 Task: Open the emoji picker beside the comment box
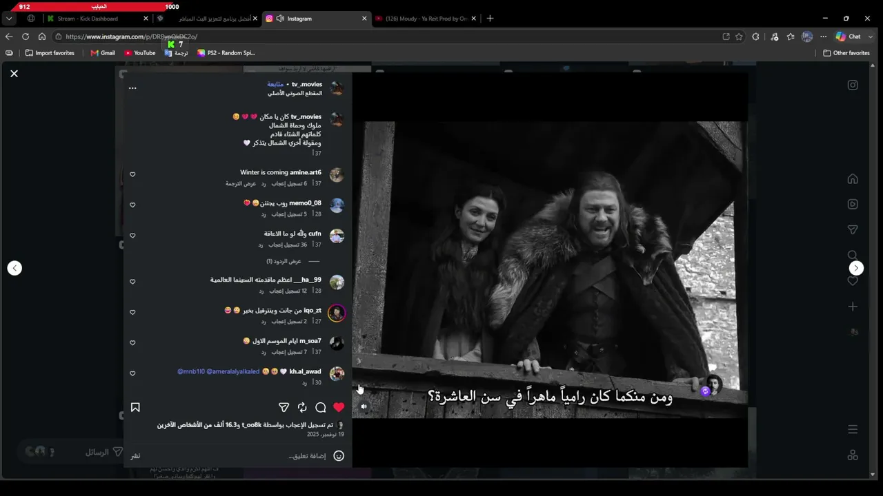tap(339, 455)
